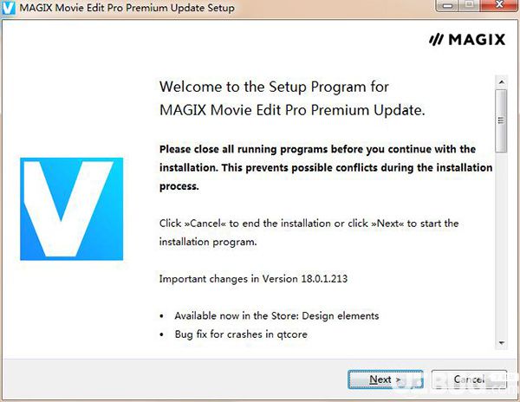Click the disabled maximize window button
The width and height of the screenshot is (520, 402).
coord(470,6)
